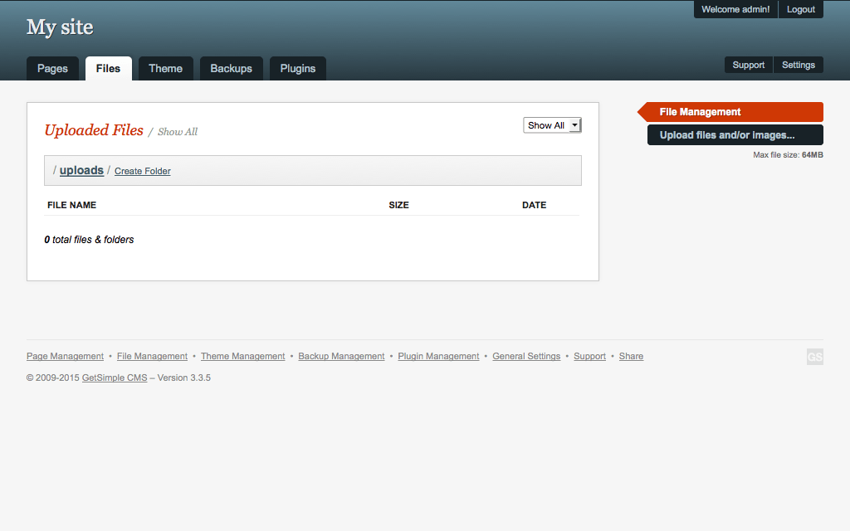Click the Create Folder link

[143, 171]
